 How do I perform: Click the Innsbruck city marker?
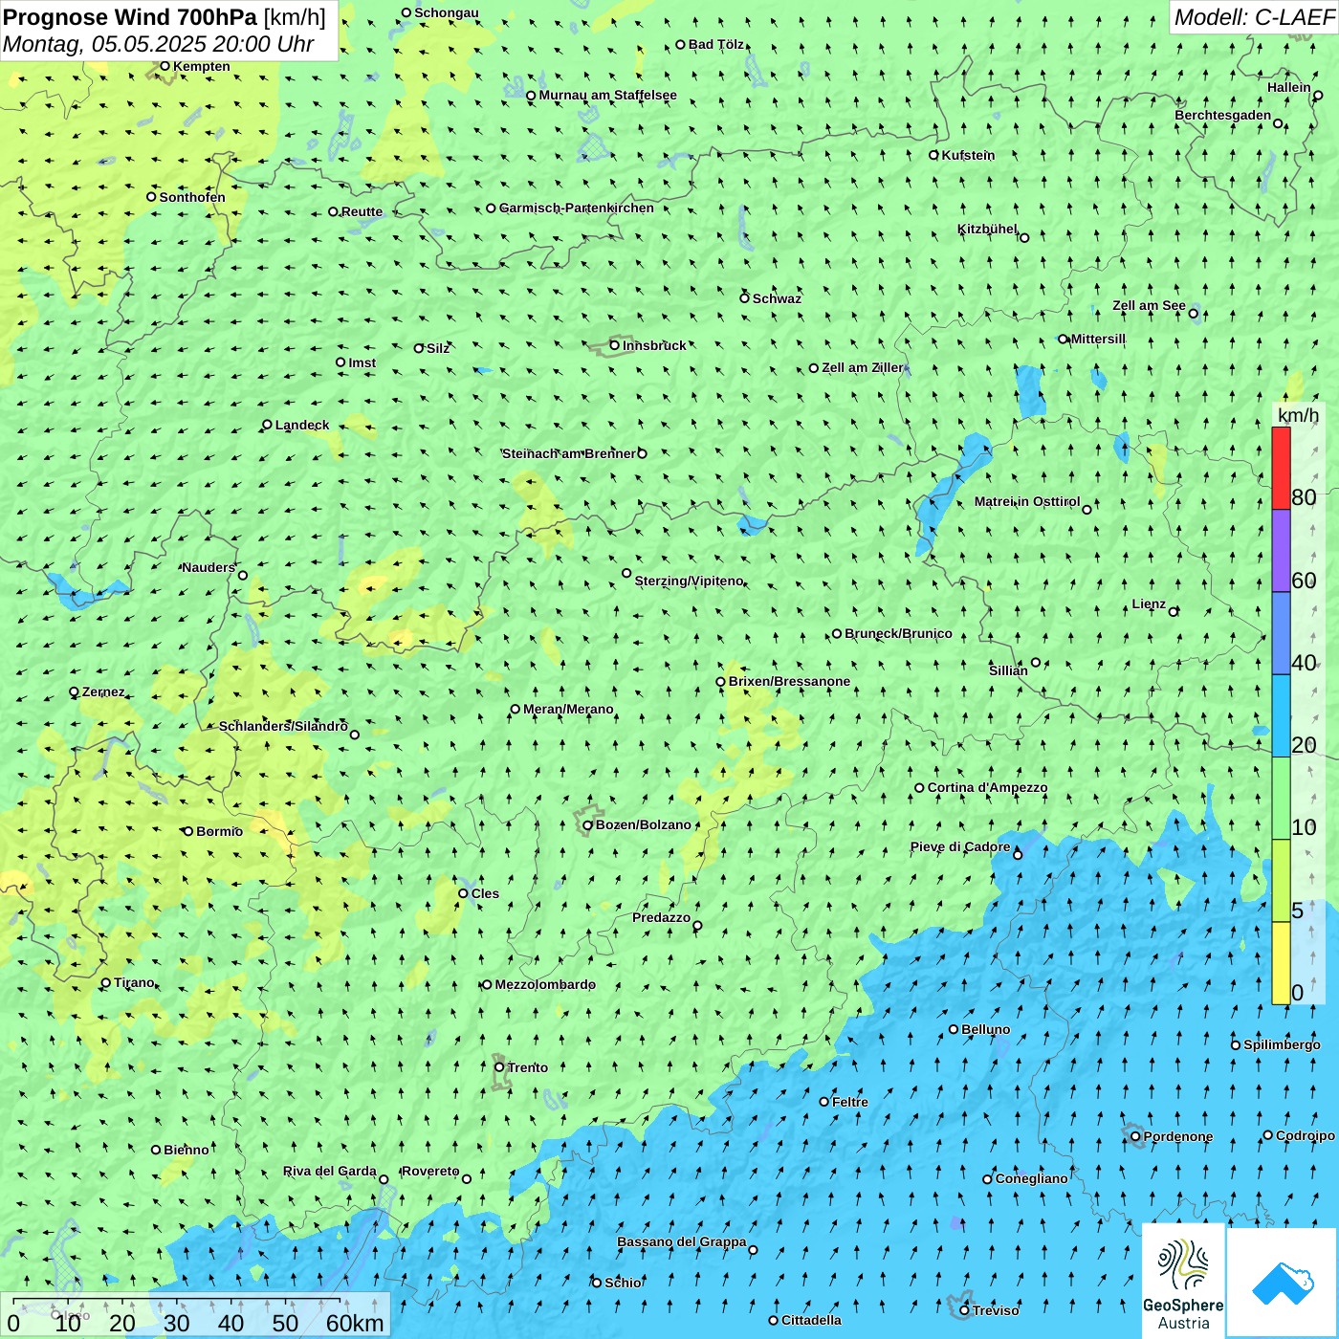point(615,345)
